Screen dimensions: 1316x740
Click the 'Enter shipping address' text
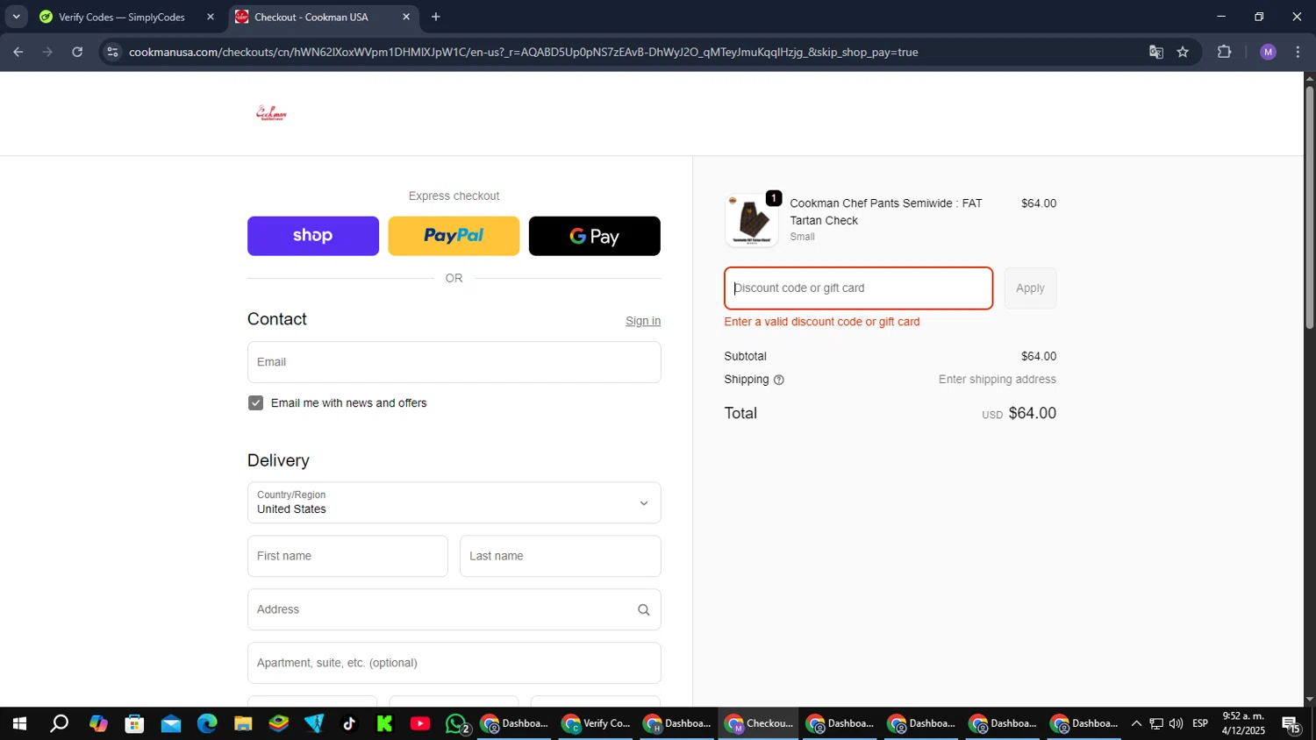pos(998,380)
